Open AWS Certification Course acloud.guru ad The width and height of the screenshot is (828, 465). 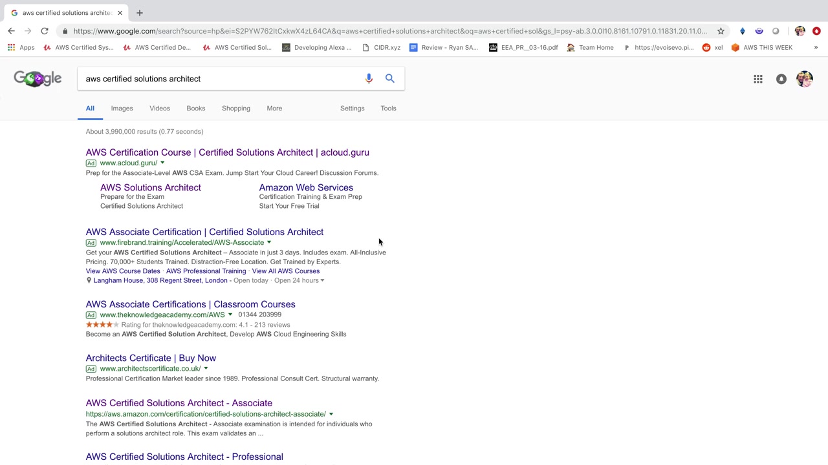coord(228,152)
